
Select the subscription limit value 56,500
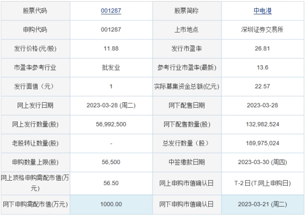(111, 162)
